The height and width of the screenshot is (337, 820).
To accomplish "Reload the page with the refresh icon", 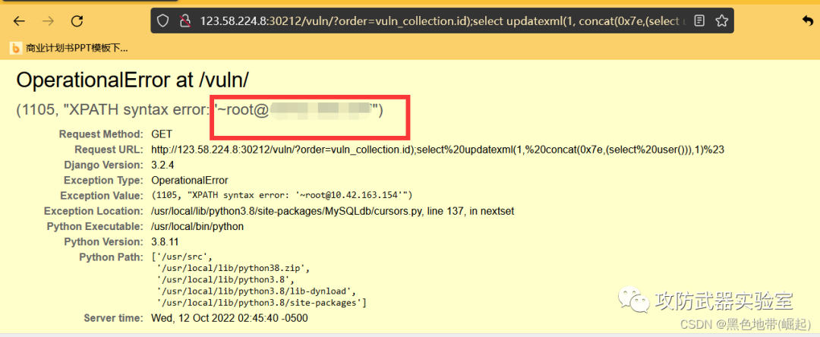I will coord(77,21).
